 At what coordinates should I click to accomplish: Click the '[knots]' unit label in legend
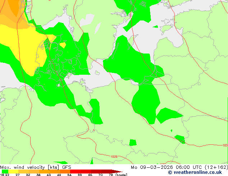[x=121, y=175]
